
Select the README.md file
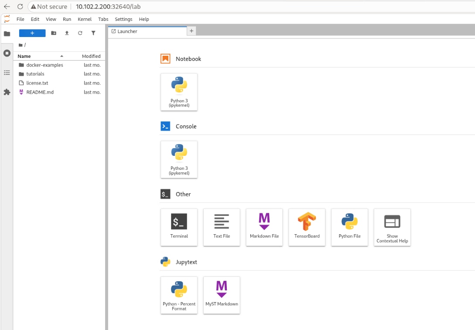[59, 92]
